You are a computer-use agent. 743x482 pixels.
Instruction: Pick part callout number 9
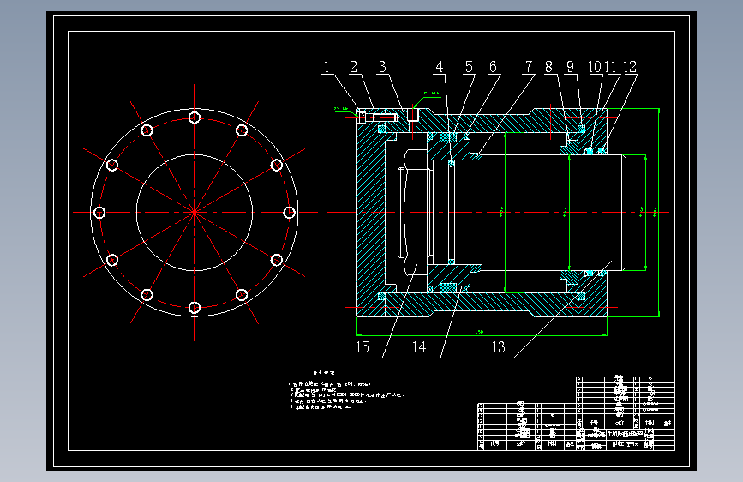571,67
